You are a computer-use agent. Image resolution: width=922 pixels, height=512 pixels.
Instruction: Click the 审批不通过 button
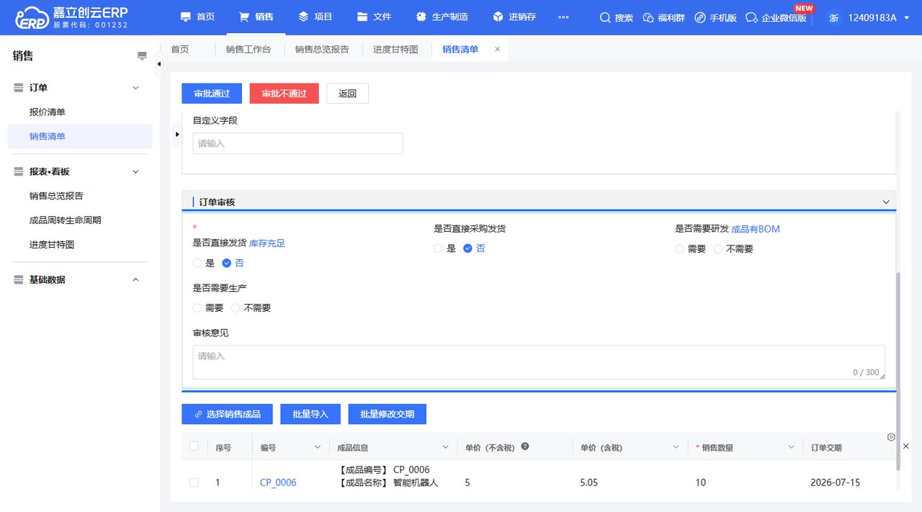(x=285, y=94)
